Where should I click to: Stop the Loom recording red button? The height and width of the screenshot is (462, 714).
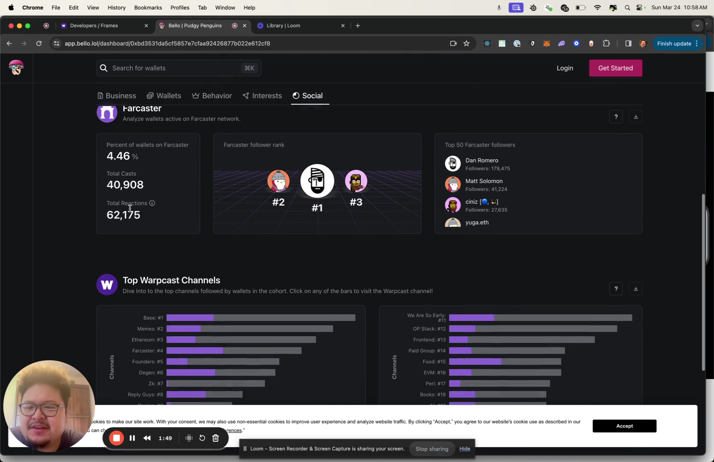coord(116,438)
